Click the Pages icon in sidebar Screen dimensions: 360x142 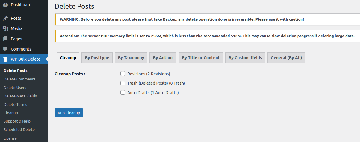tap(5, 39)
